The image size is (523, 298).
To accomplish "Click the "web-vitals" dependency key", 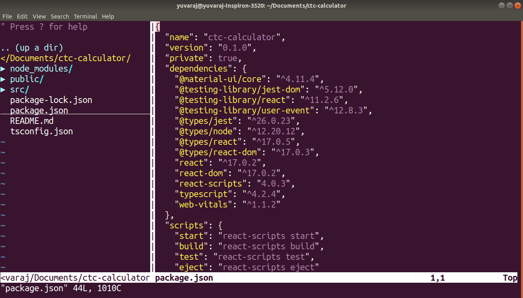I will click(204, 205).
